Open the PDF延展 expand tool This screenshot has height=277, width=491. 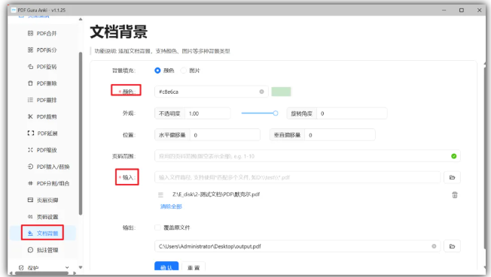pos(42,134)
